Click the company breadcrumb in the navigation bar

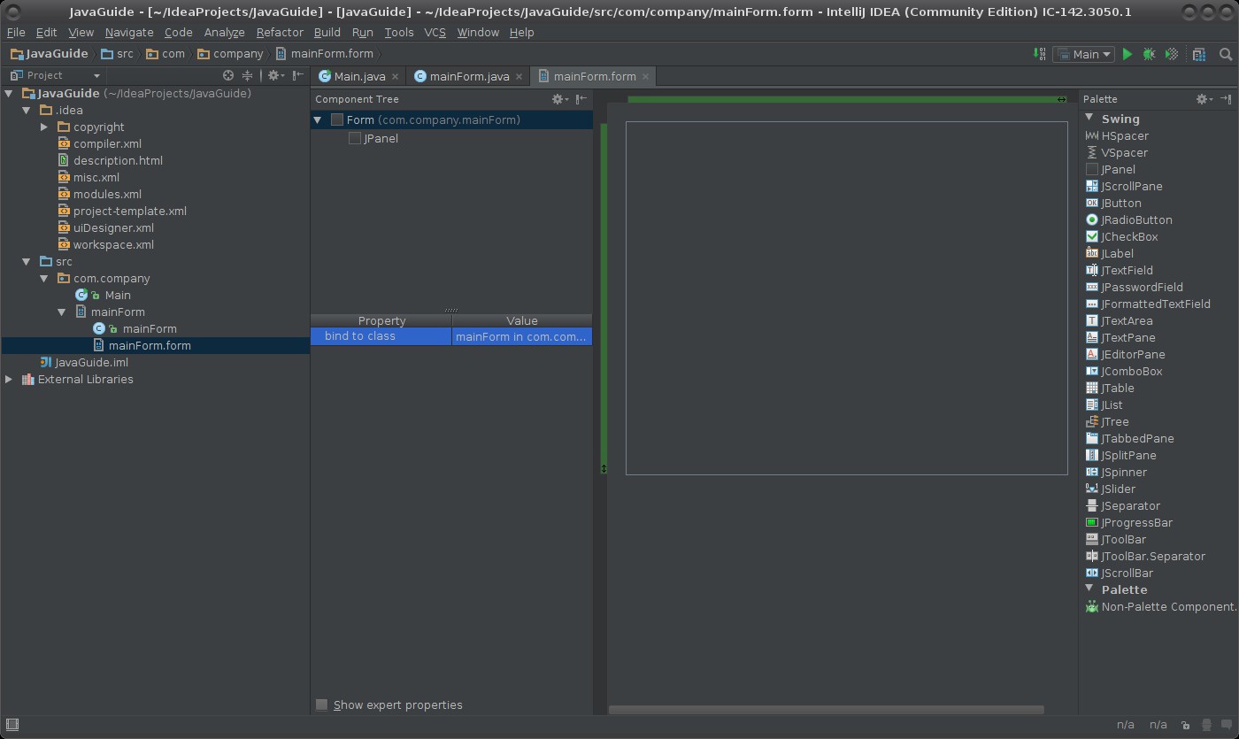[230, 54]
